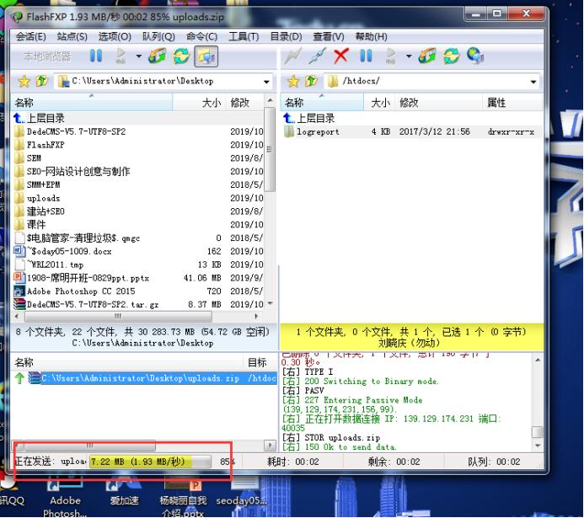584x518 pixels.
Task: Toggle local/remote browser switch icon
Action: point(206,56)
